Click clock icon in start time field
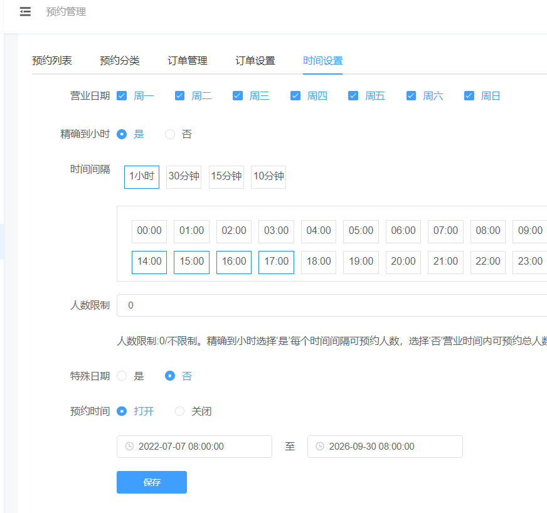547x513 pixels. (x=129, y=447)
